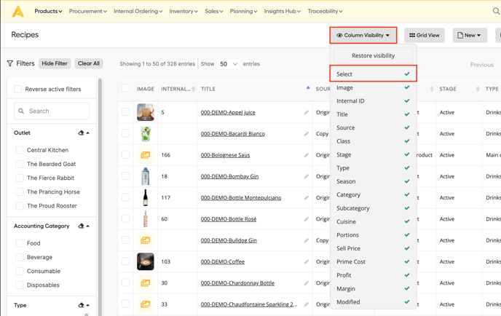The width and height of the screenshot is (501, 316).
Task: Check The Proud Rooster outlet filter
Action: [x=20, y=206]
